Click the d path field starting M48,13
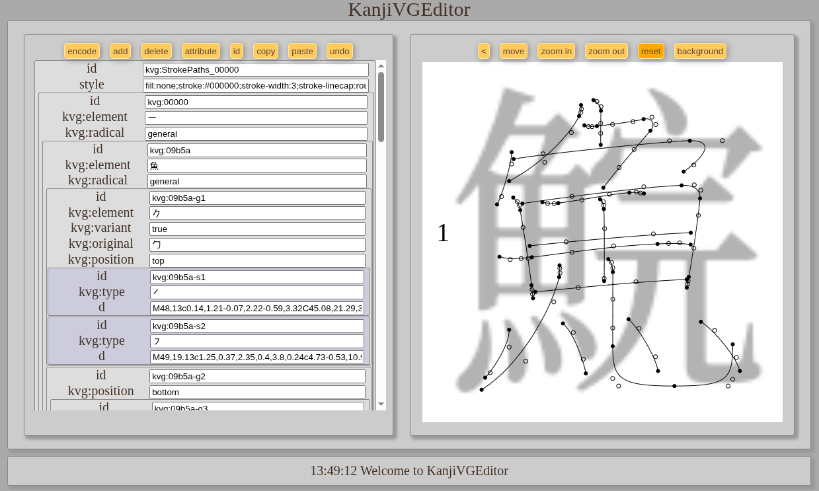 click(x=257, y=308)
